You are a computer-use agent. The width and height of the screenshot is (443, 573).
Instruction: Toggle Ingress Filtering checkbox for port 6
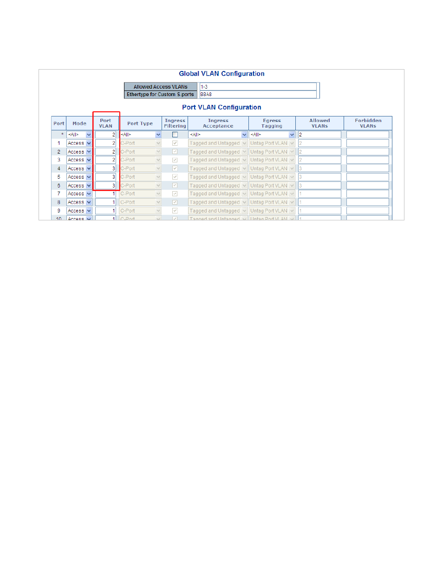click(175, 186)
